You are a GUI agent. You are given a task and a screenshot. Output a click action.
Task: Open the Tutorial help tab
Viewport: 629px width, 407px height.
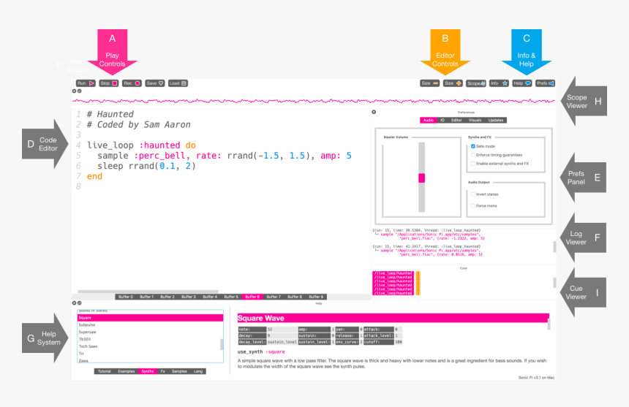(x=105, y=371)
